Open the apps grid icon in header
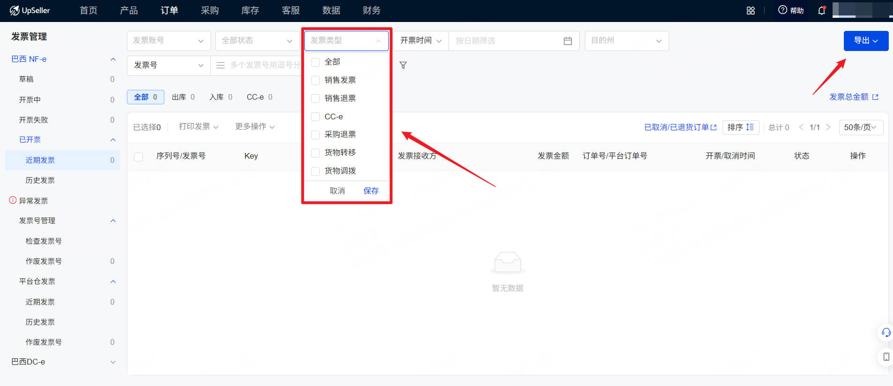Image resolution: width=893 pixels, height=386 pixels. pos(751,11)
